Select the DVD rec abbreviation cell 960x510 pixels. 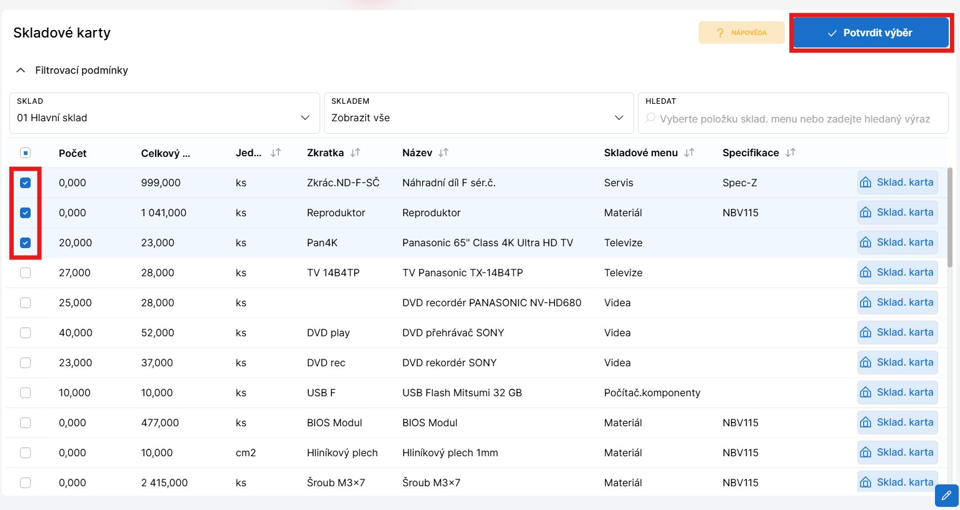click(326, 362)
